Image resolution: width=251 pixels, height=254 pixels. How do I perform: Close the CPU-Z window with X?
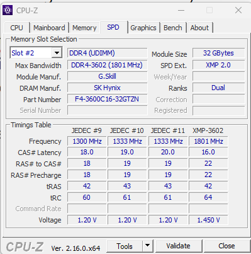click(238, 10)
